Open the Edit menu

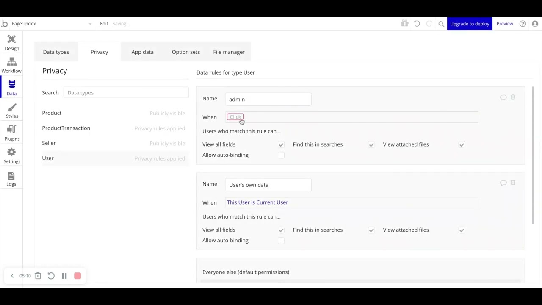click(104, 24)
